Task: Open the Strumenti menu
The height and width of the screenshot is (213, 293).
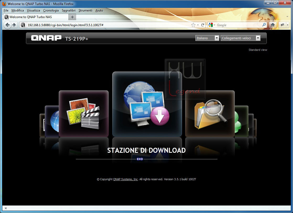Action: coord(86,10)
